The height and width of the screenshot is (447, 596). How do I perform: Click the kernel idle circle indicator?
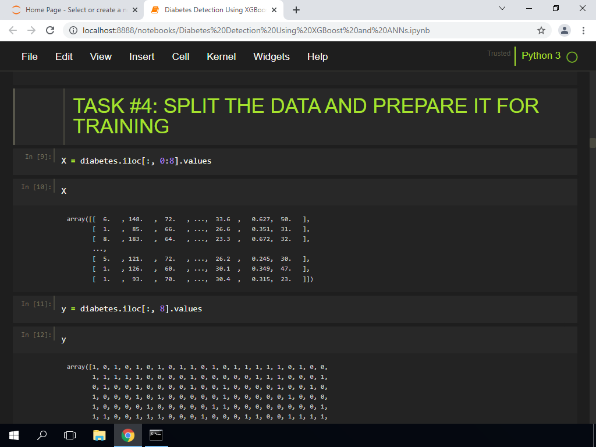click(x=572, y=57)
